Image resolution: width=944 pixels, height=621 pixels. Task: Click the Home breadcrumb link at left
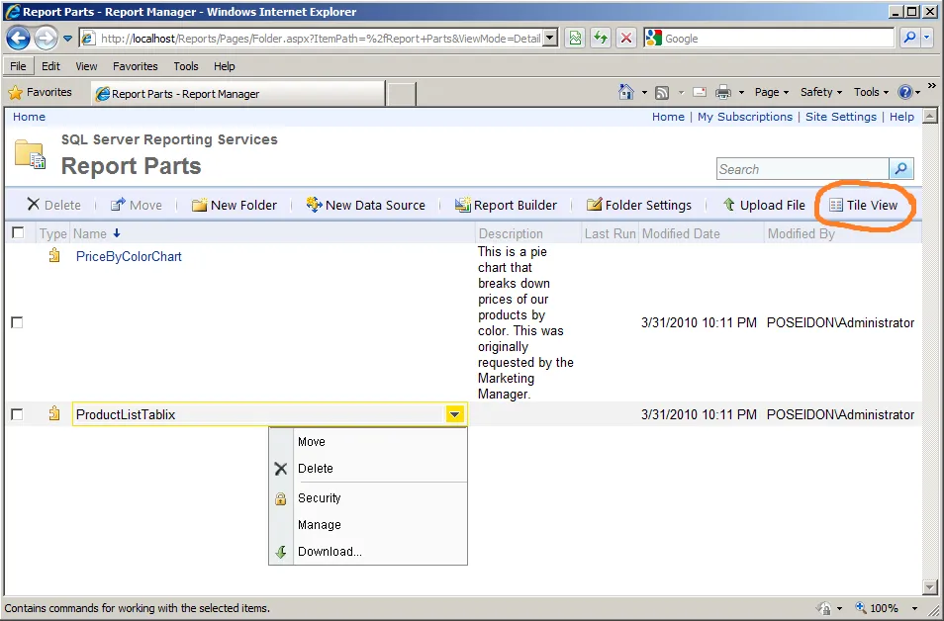29,117
